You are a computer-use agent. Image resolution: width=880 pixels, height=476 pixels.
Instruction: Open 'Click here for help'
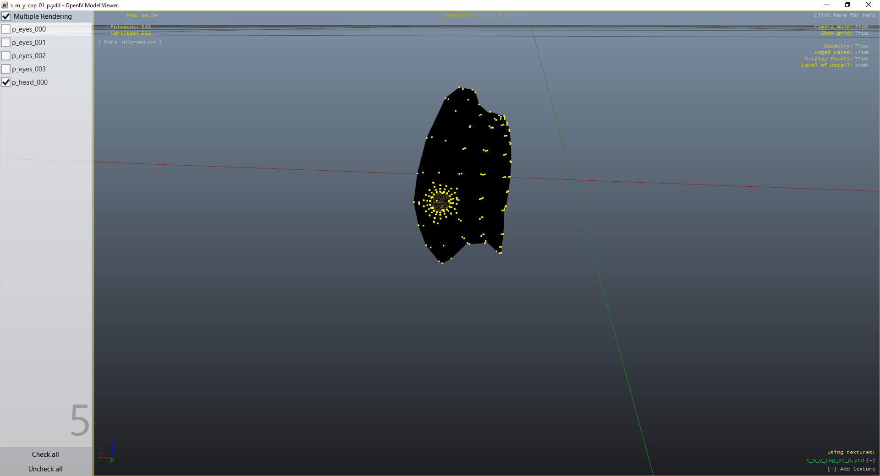click(845, 16)
